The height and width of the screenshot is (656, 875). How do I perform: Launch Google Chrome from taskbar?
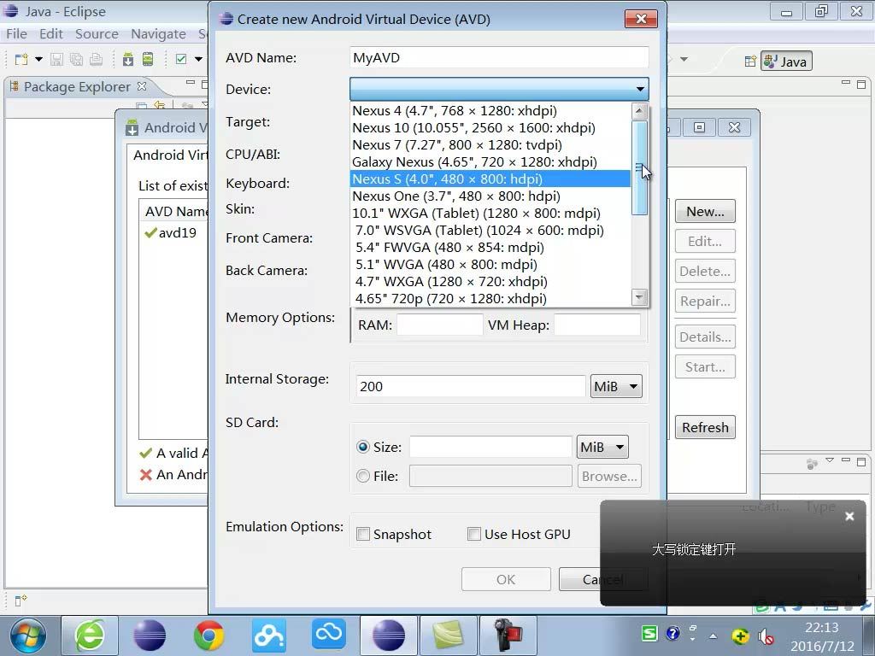click(208, 635)
